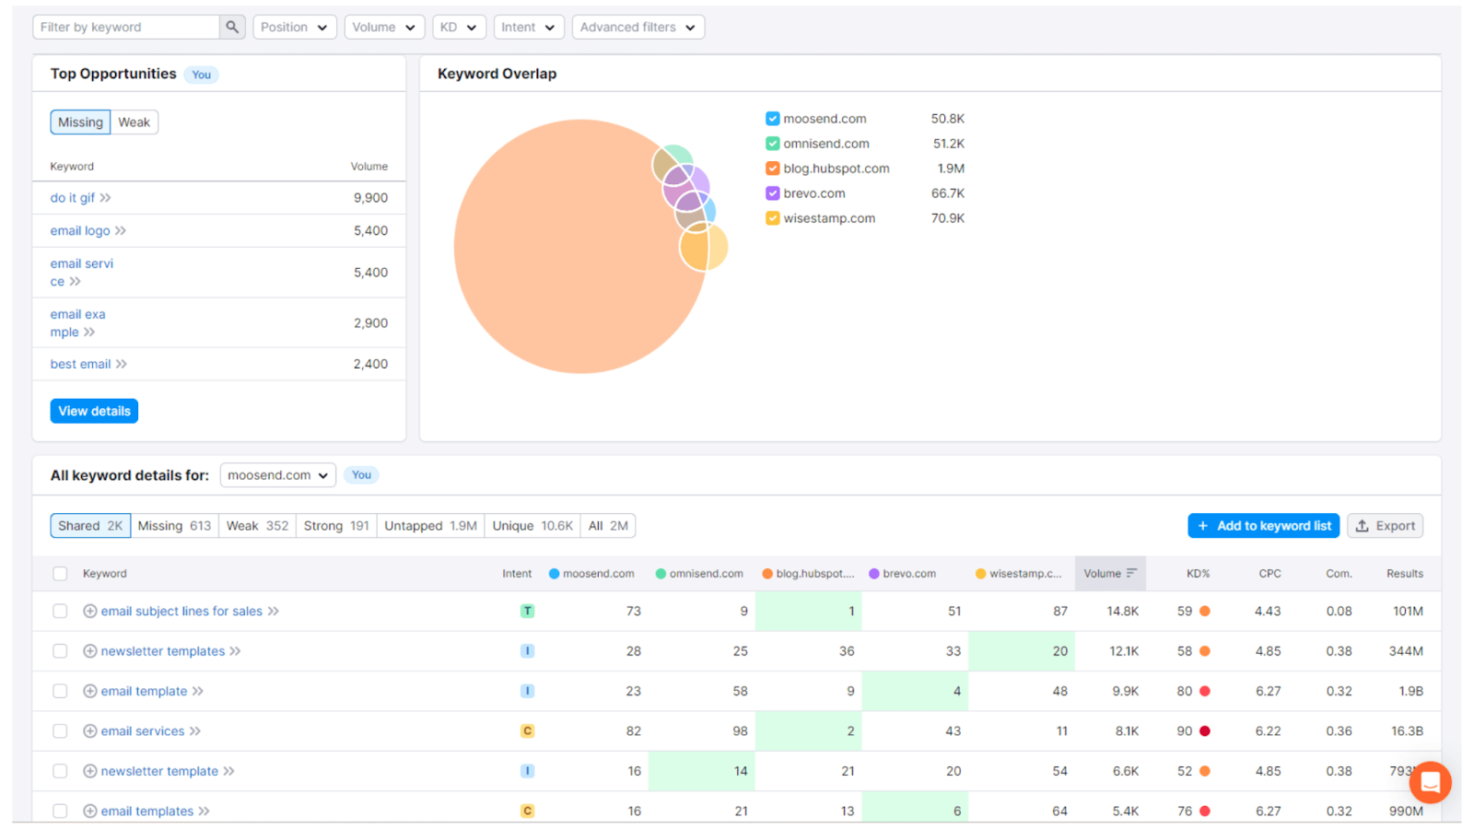Check the select-all checkbox in table header
This screenshot has height=829, width=1474.
(60, 574)
